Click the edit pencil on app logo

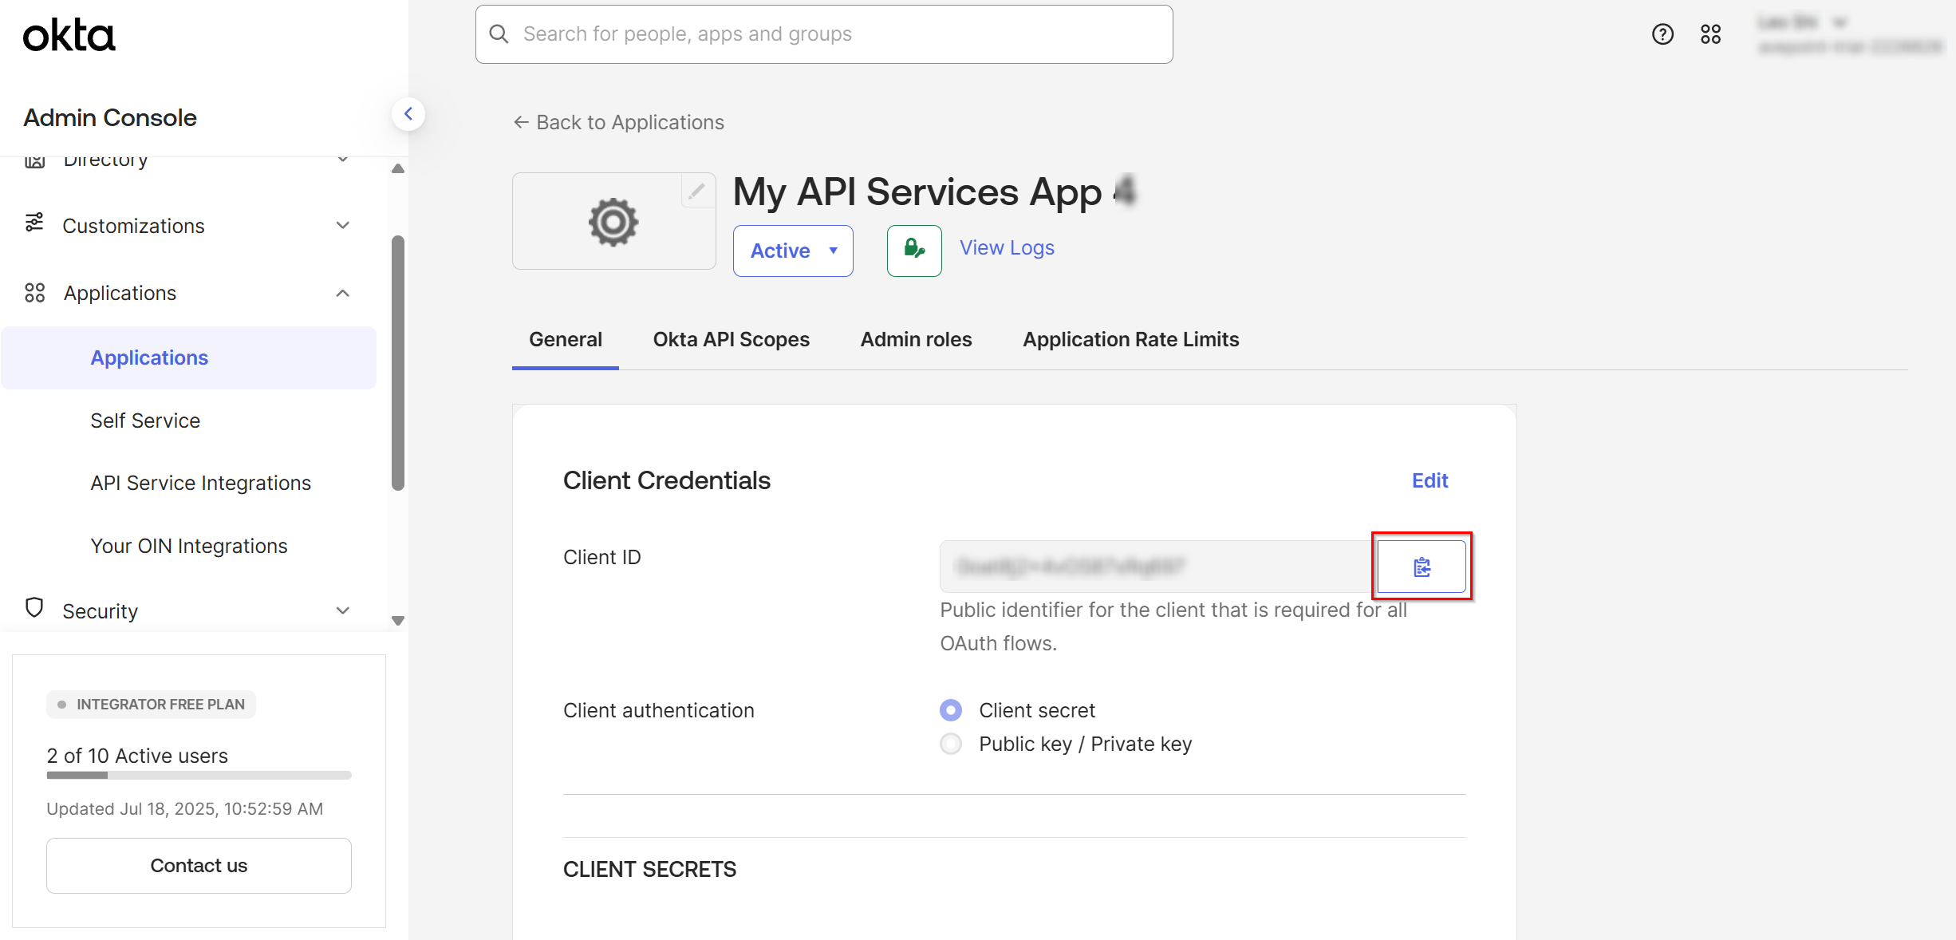(x=696, y=191)
